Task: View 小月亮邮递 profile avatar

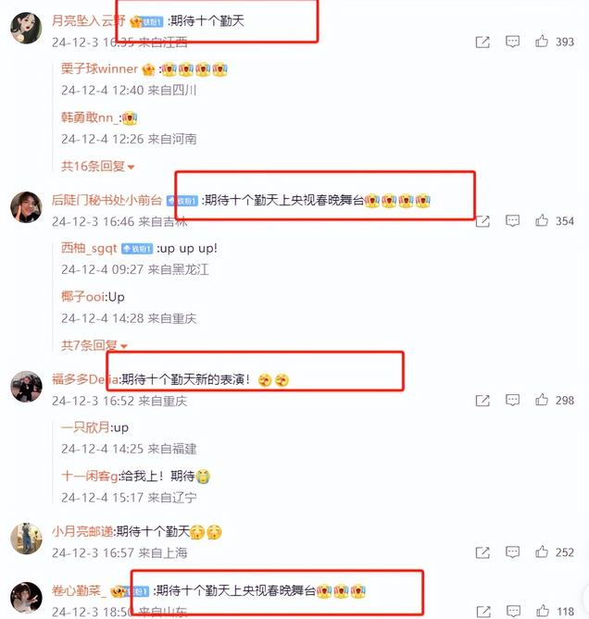Action: (x=26, y=539)
